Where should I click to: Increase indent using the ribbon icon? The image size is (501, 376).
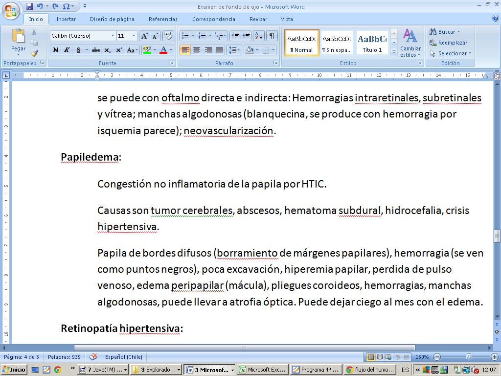tap(247, 36)
